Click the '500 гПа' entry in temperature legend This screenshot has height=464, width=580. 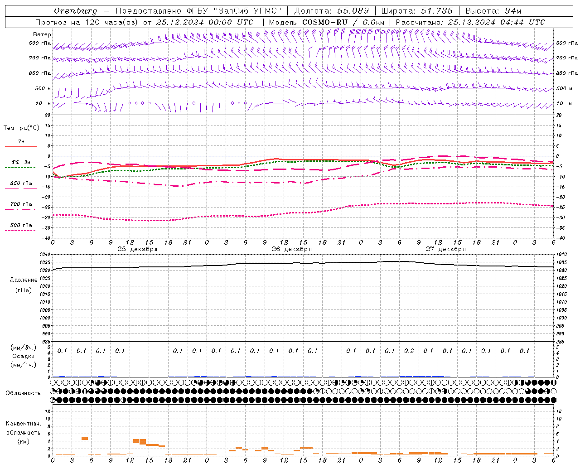[x=21, y=225]
